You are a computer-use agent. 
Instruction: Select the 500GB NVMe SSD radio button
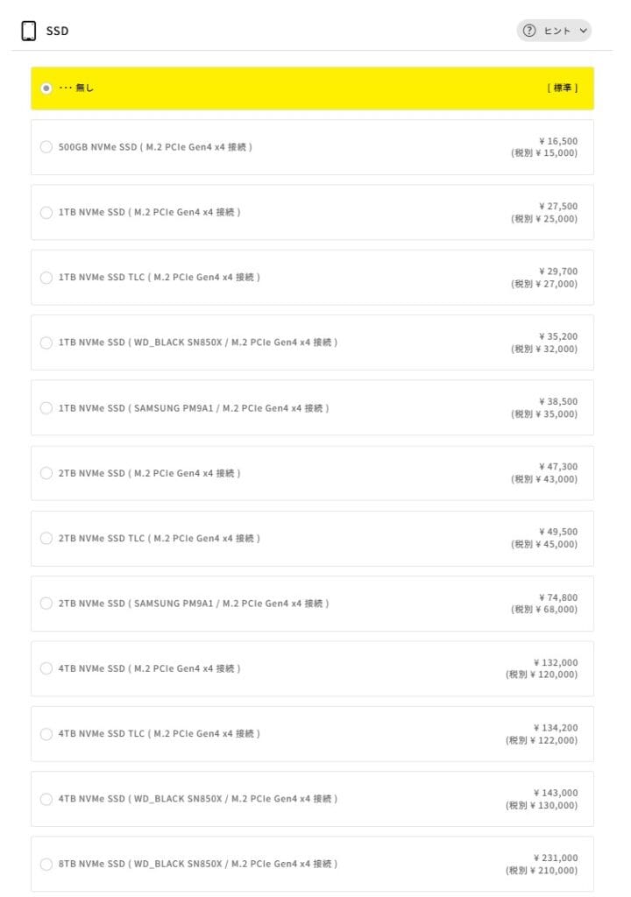(46, 147)
